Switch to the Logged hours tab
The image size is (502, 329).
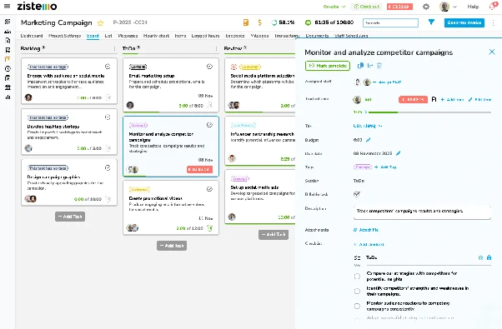(x=205, y=36)
